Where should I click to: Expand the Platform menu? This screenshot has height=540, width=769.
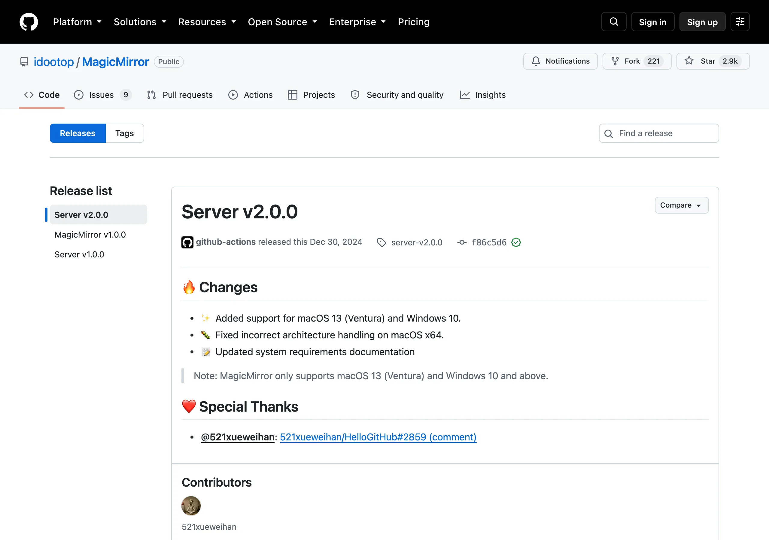click(x=77, y=22)
